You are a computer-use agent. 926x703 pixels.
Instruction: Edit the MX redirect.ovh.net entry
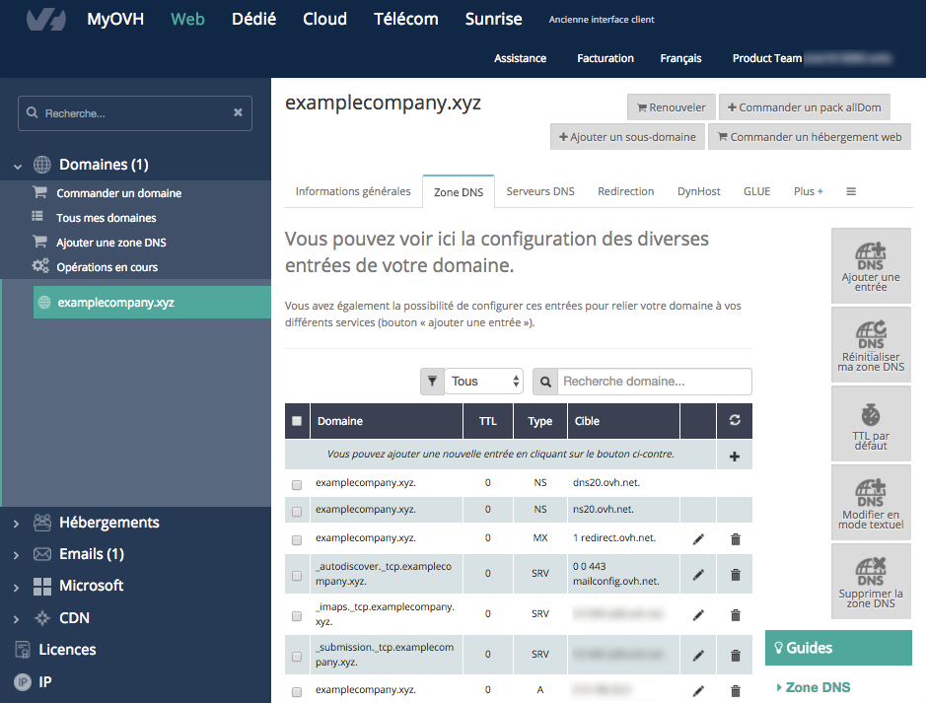point(698,539)
